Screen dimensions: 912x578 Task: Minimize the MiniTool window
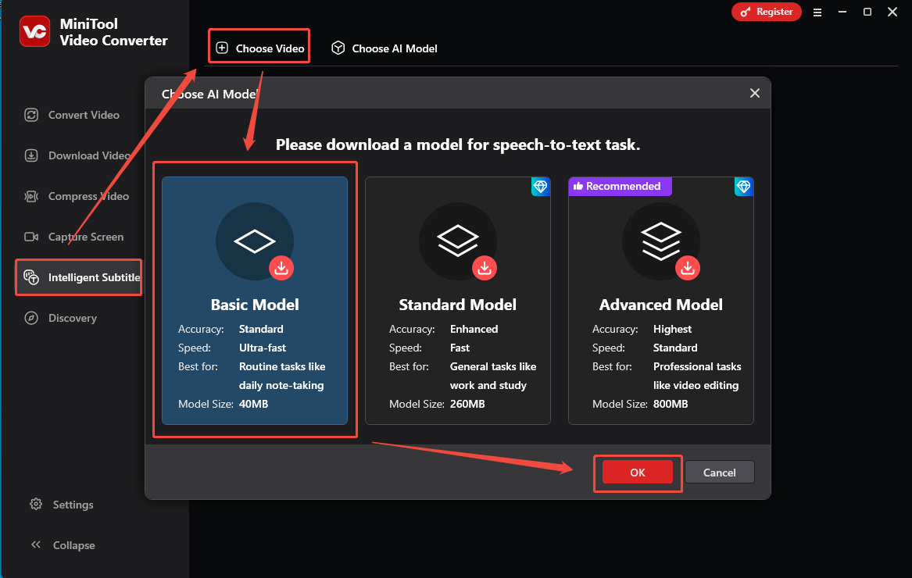click(842, 12)
